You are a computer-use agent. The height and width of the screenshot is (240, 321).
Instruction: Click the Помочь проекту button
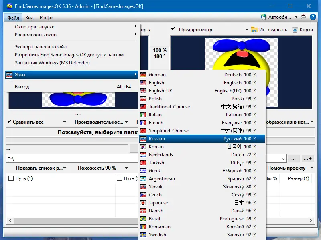[x=286, y=168]
